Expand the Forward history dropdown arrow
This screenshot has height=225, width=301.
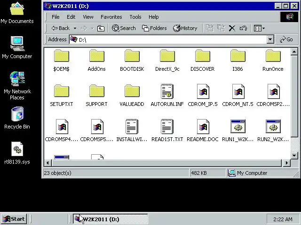click(x=92, y=28)
